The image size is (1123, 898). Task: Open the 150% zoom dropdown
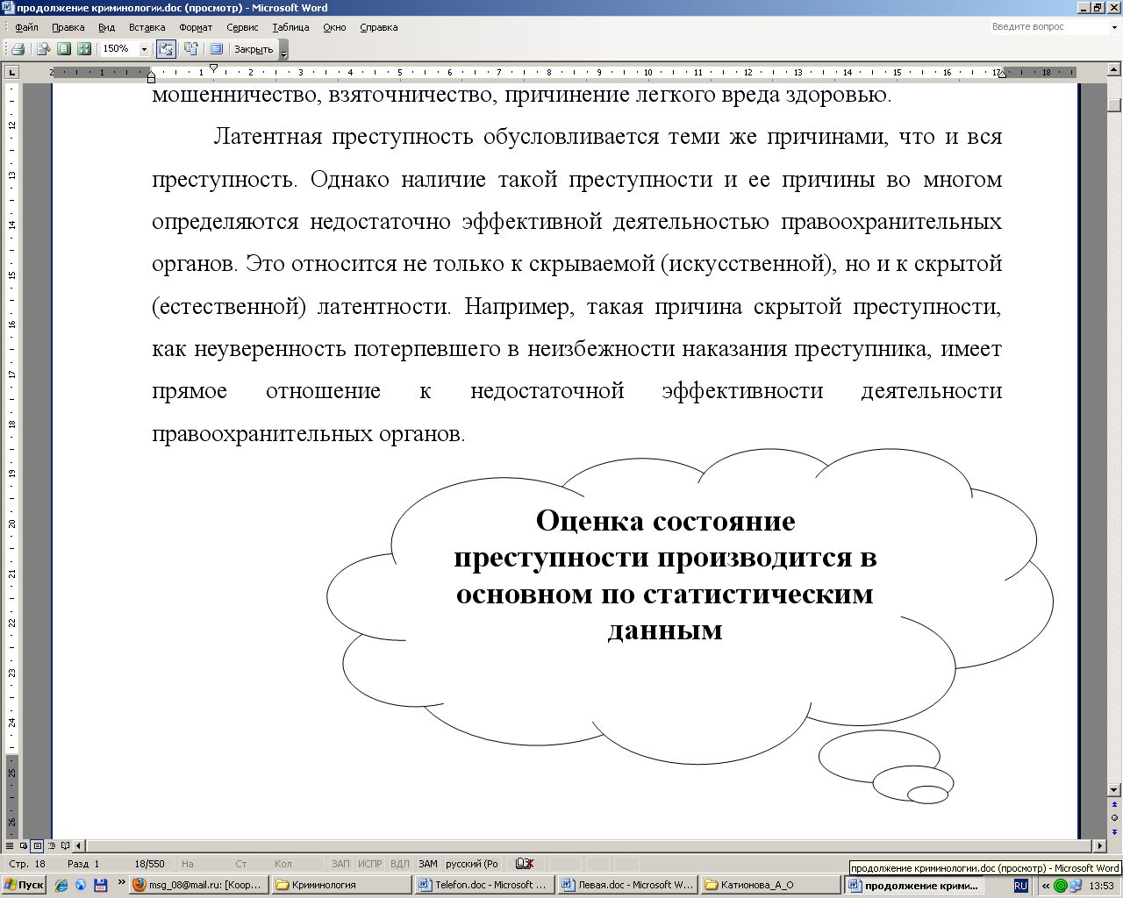(x=145, y=49)
